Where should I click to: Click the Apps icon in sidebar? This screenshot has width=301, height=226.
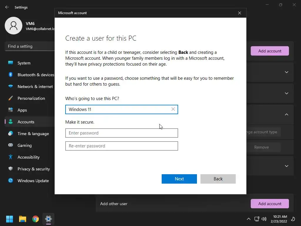(x=11, y=110)
